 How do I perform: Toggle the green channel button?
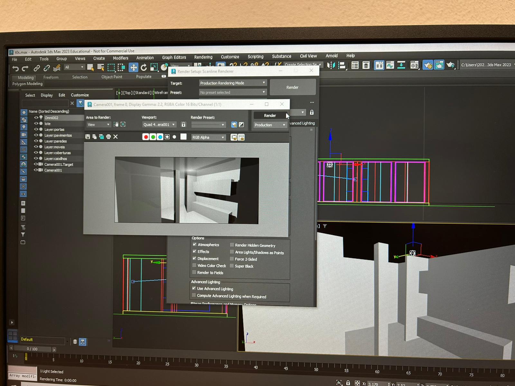[153, 137]
